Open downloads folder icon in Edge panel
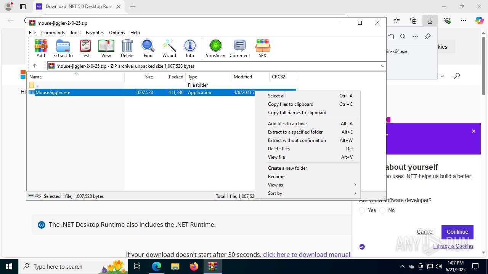Image resolution: width=488 pixels, height=274 pixels. [x=391, y=37]
